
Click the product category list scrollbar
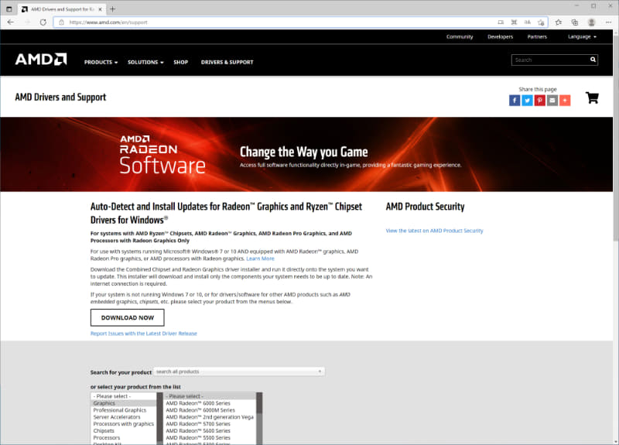(x=160, y=419)
